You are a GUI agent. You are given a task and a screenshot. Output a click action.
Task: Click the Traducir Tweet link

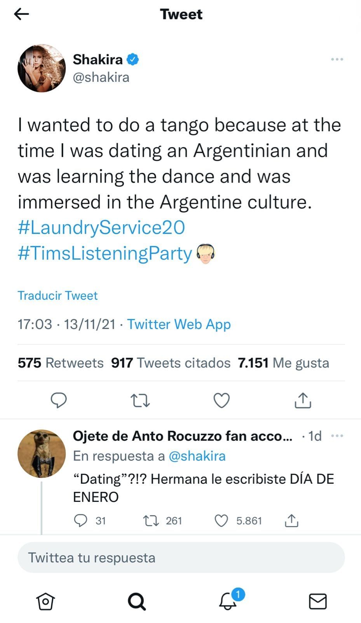[58, 296]
